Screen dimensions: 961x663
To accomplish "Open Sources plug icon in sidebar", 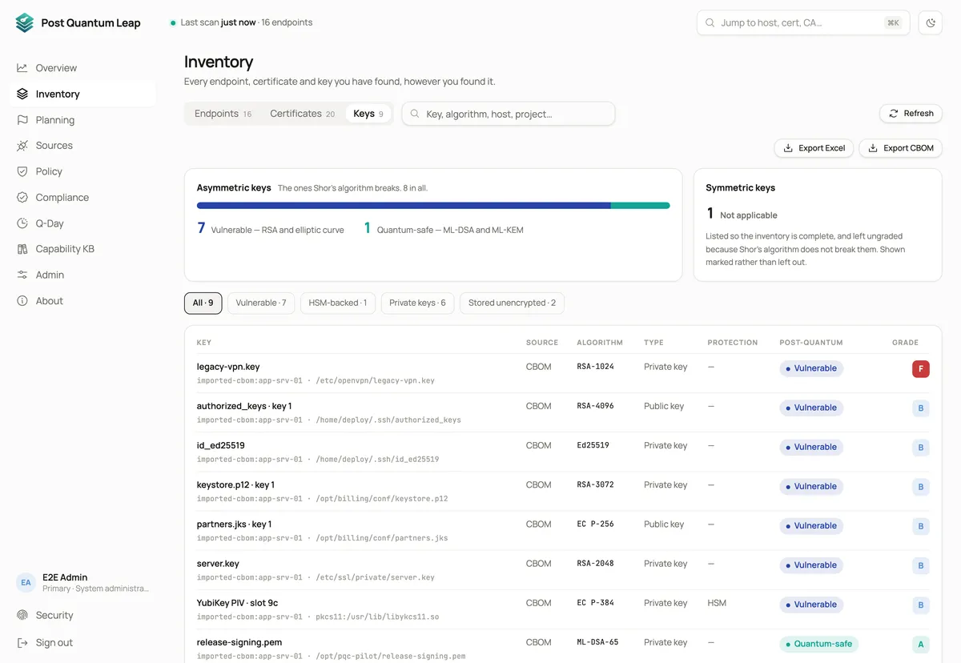I will pyautogui.click(x=22, y=146).
